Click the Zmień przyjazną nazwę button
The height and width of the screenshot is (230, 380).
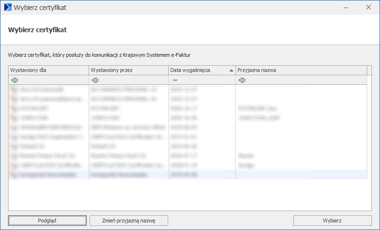[x=128, y=221]
